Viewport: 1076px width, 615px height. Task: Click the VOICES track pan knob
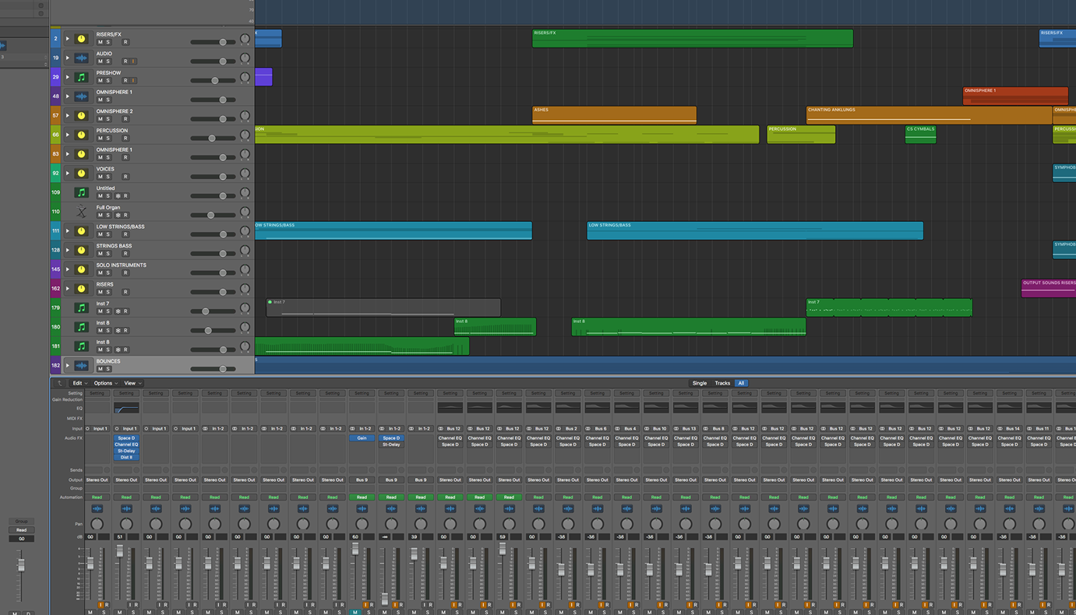click(245, 173)
